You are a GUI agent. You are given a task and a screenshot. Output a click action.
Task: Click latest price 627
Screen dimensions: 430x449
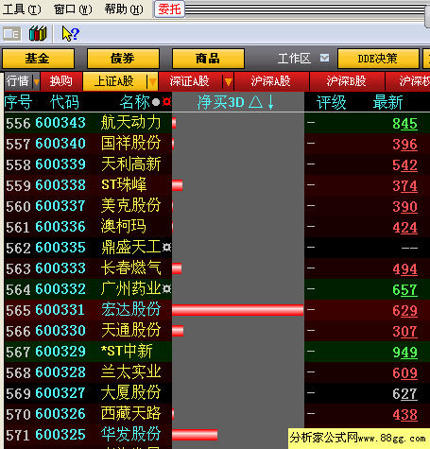pyautogui.click(x=404, y=394)
